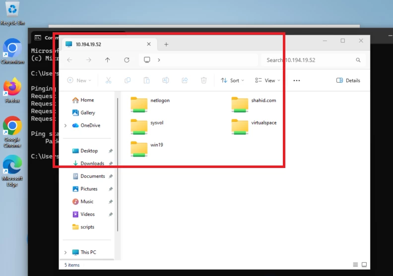Click the Delete trash icon

click(x=204, y=80)
